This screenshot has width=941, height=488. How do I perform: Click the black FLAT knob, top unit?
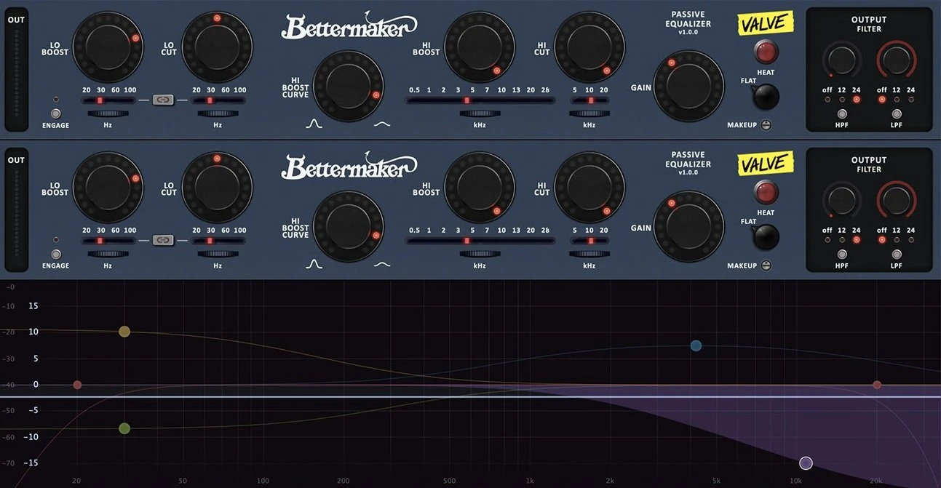766,96
